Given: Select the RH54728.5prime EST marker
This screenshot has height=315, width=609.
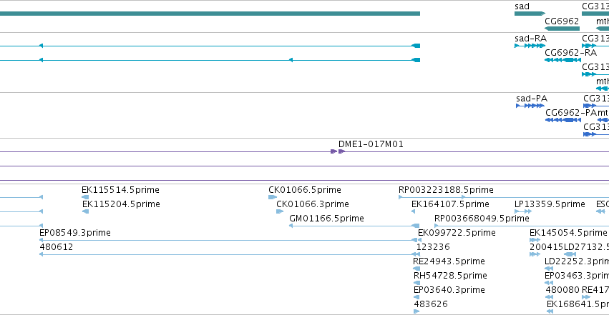Looking at the screenshot, I should click(x=416, y=283).
